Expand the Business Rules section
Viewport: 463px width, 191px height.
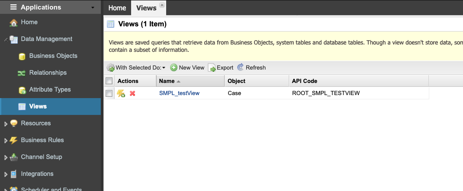click(6, 141)
